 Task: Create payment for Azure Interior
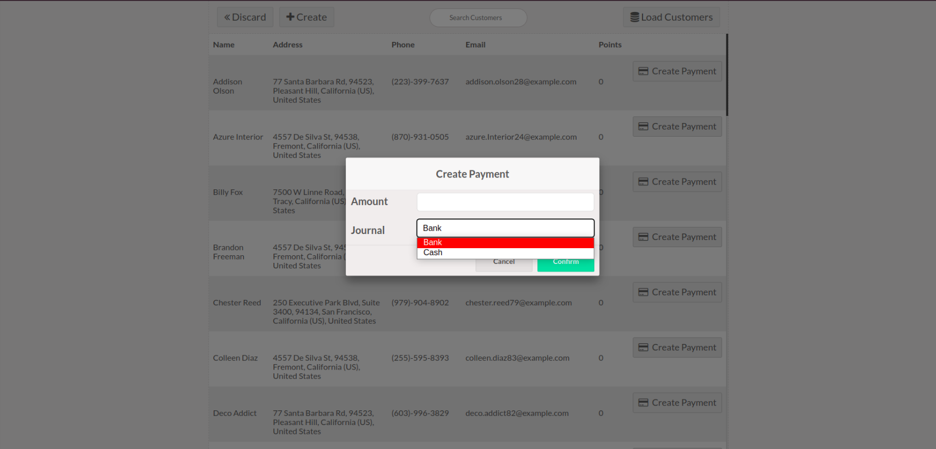pos(677,127)
